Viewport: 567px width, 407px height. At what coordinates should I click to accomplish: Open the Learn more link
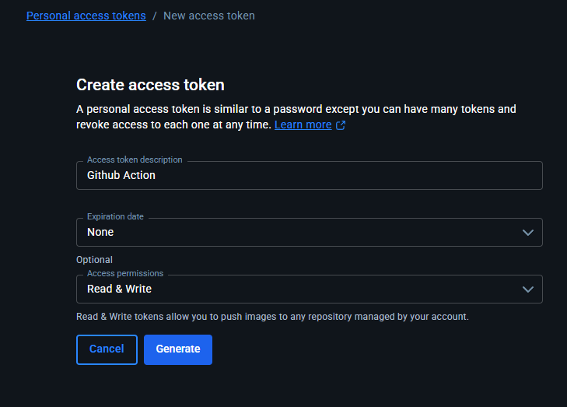click(303, 125)
